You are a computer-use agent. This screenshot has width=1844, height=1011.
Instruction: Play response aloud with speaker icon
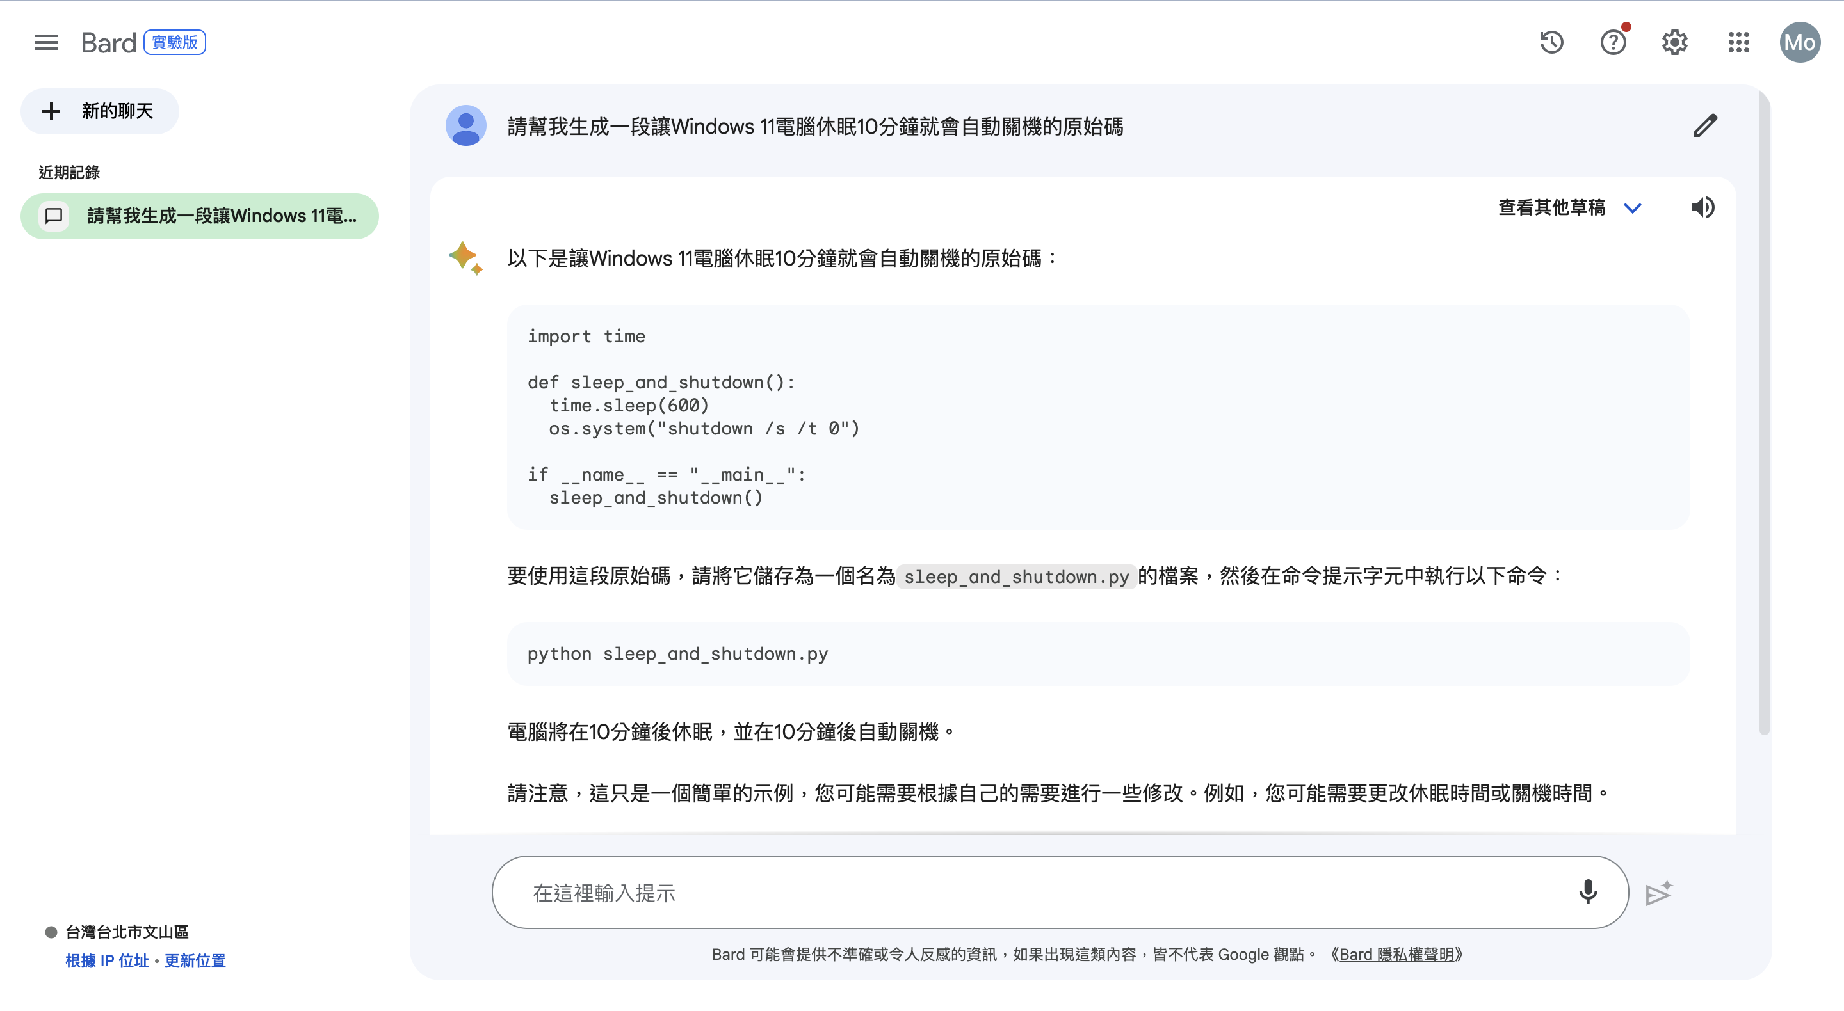(x=1702, y=207)
